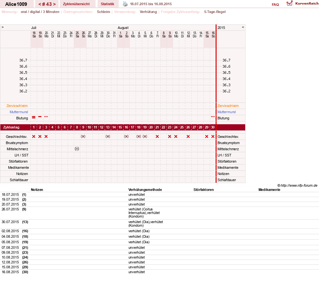This screenshot has width=319, height=308.
Task: Click cycle day 10 in Zyklustag bar
Action: click(89, 127)
